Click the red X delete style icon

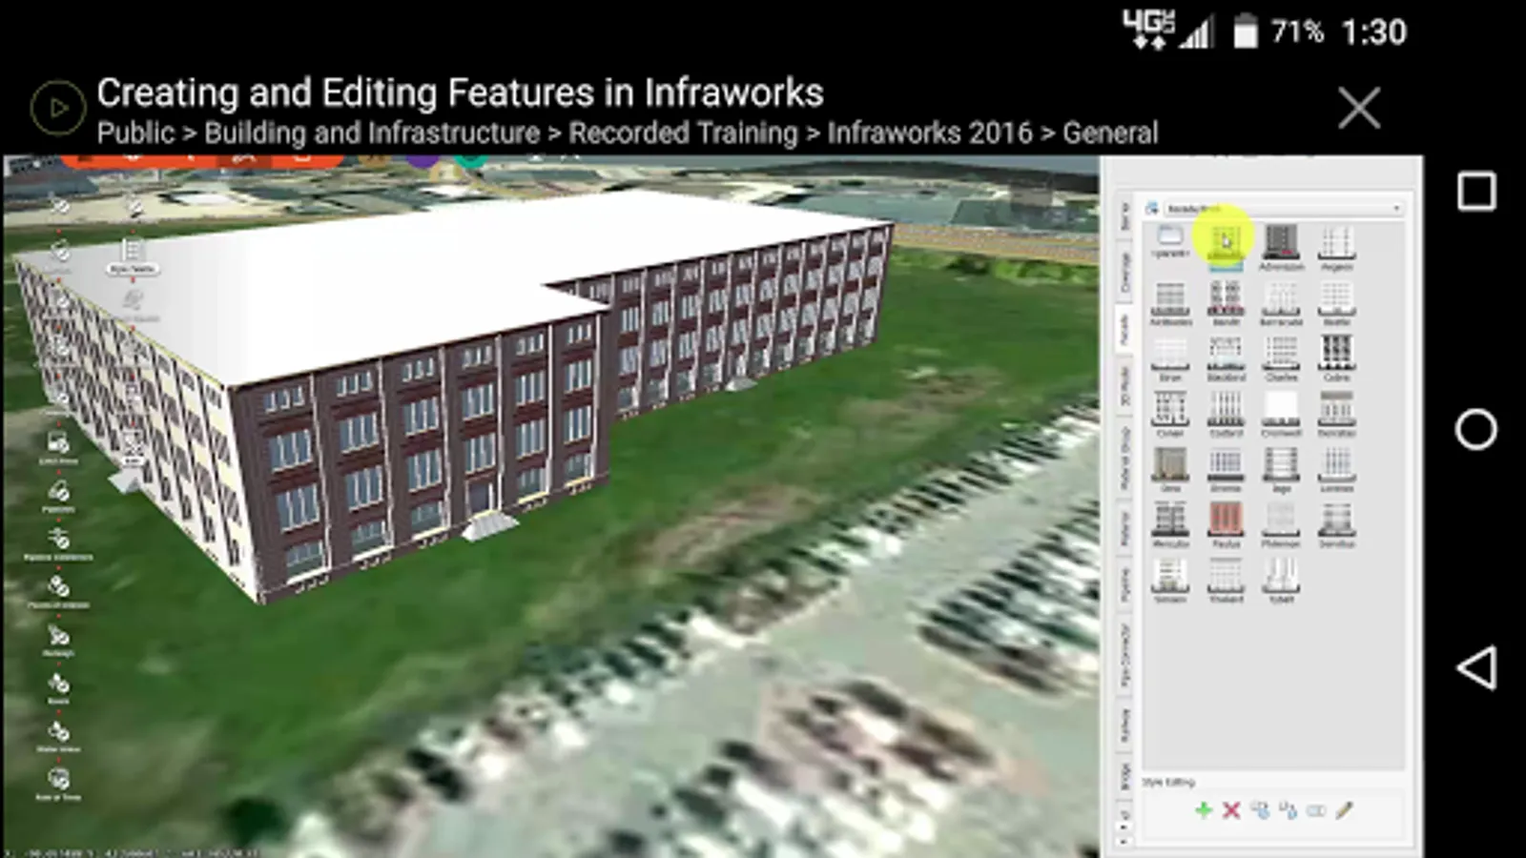pos(1231,810)
